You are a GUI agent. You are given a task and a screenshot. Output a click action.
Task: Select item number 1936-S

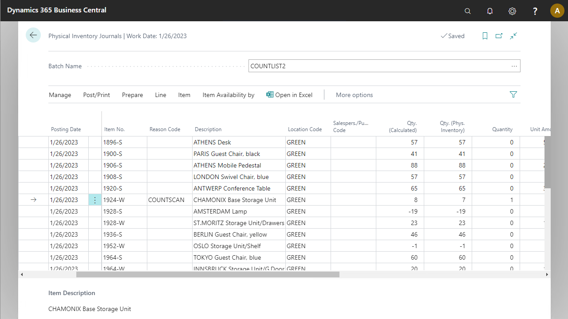click(x=124, y=234)
